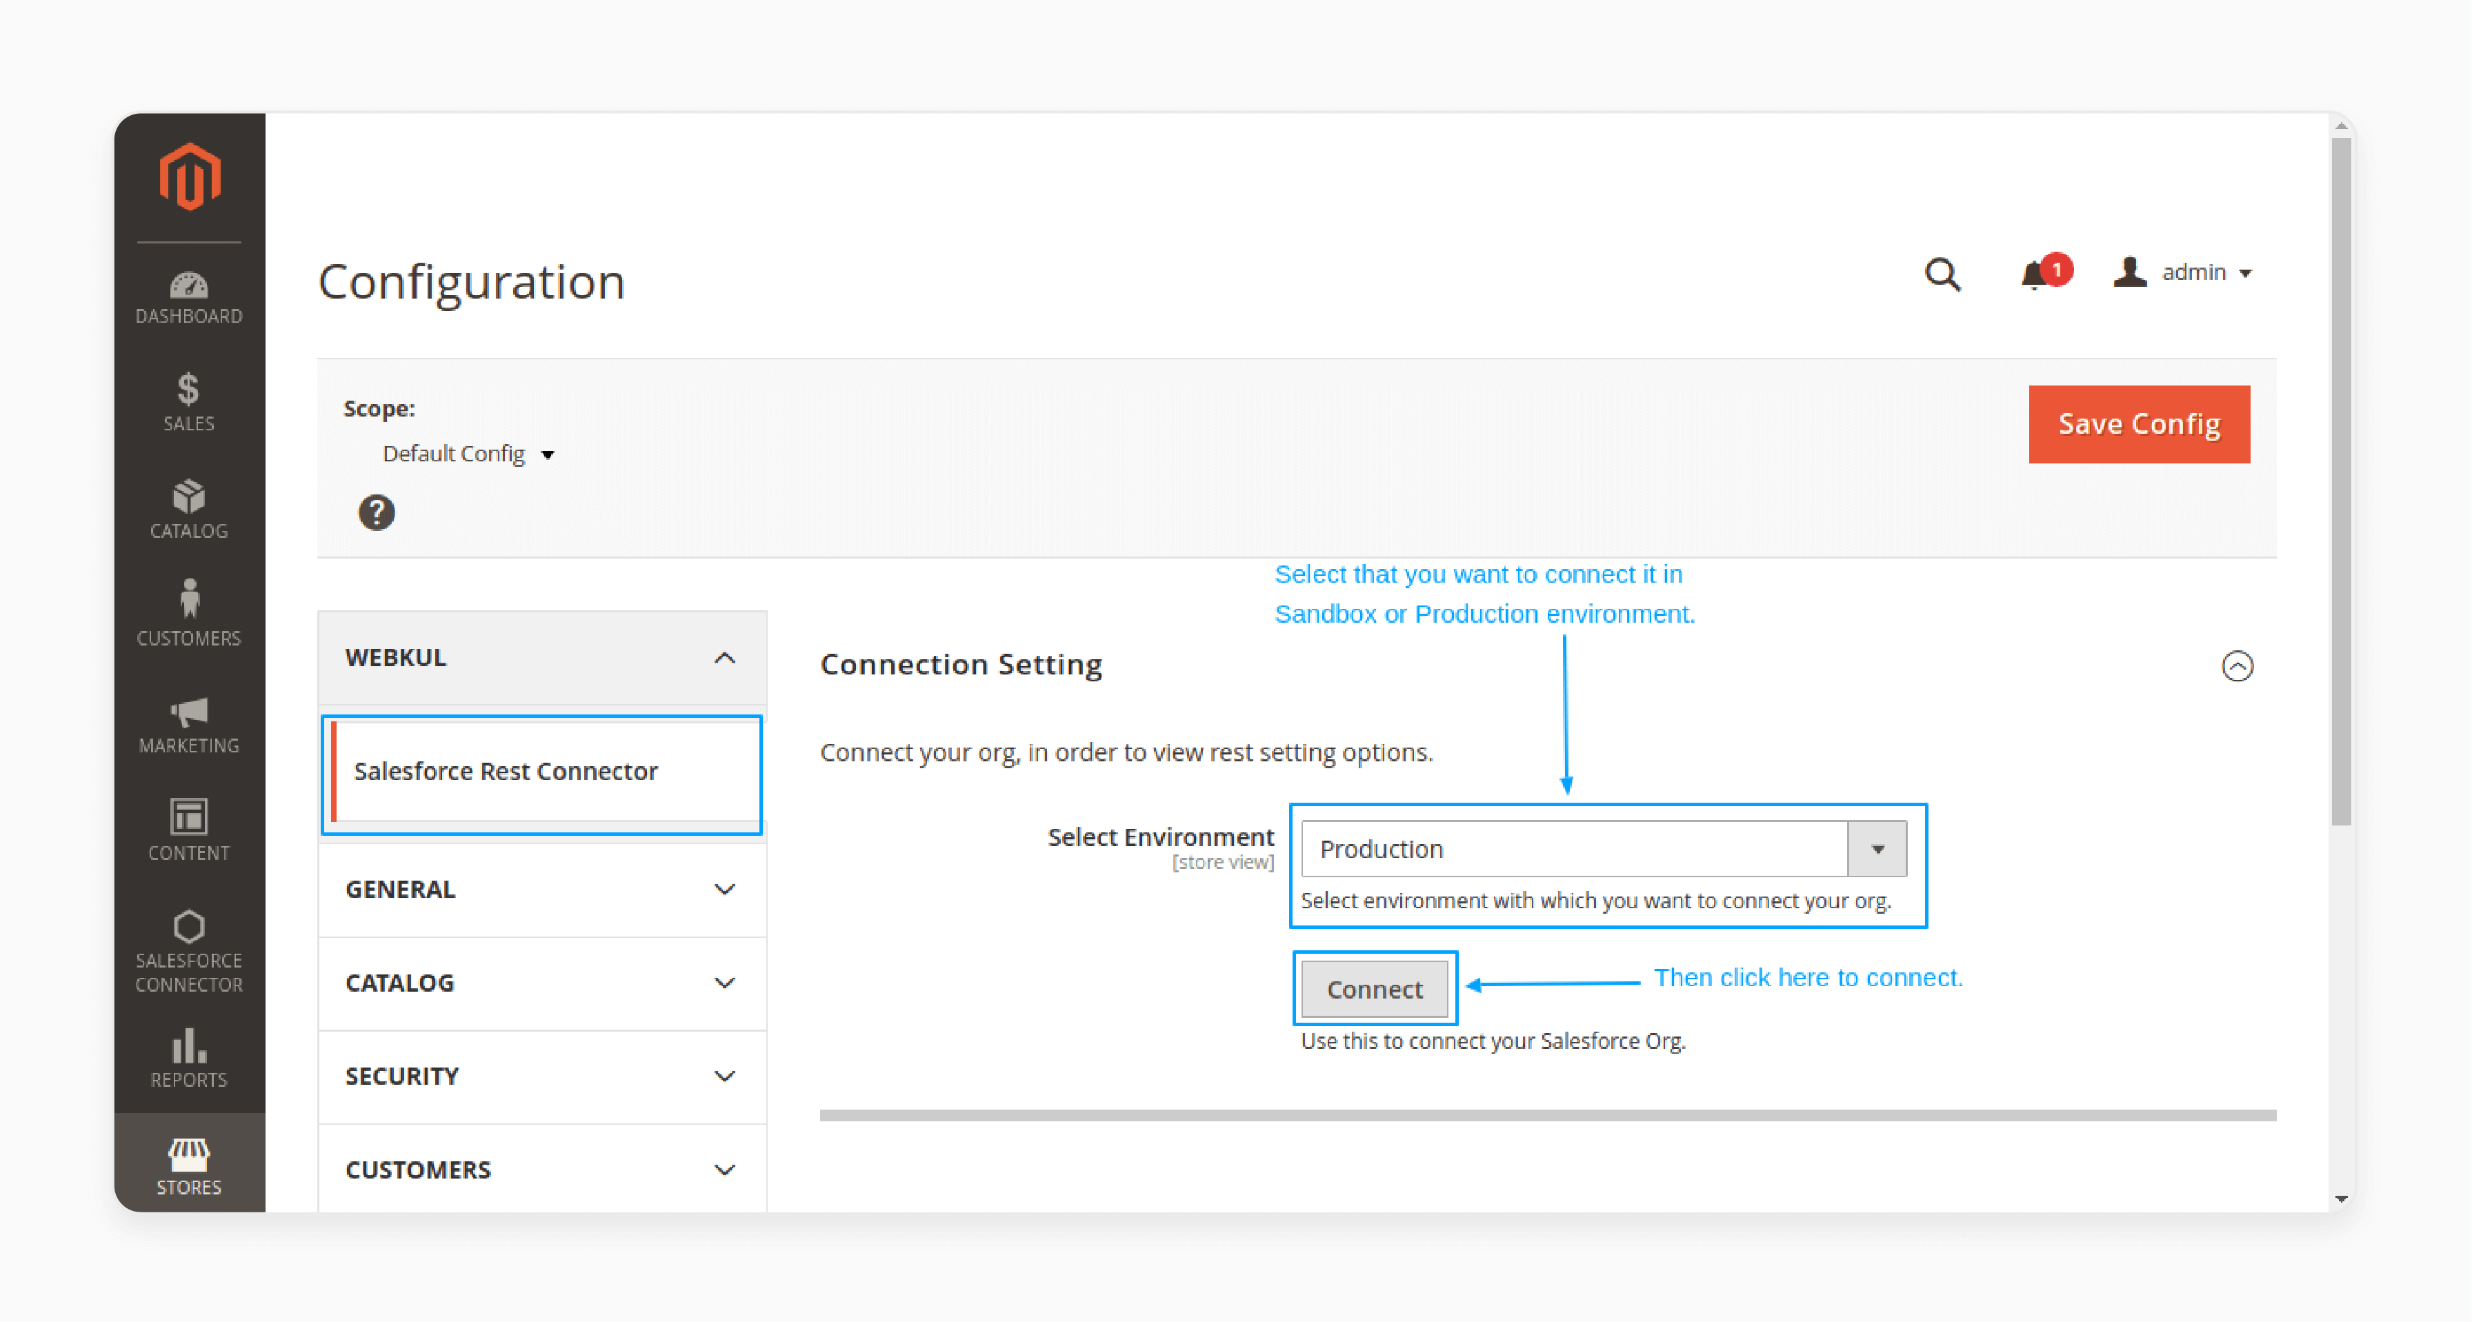Click the 'Select Environment' field label

[1160, 837]
